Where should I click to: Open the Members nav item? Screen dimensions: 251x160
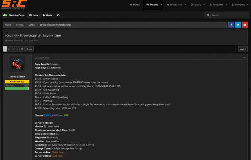pyautogui.click(x=239, y=5)
